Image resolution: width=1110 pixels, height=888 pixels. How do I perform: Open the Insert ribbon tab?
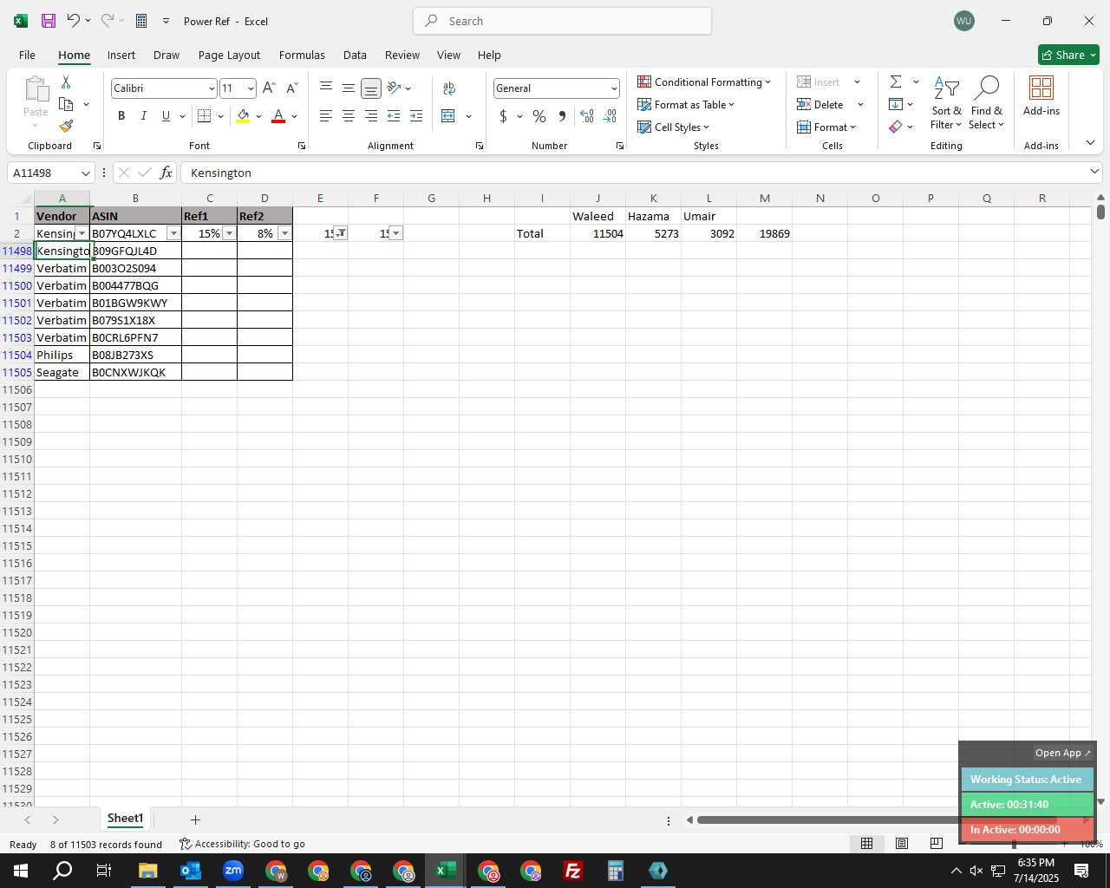tap(121, 55)
